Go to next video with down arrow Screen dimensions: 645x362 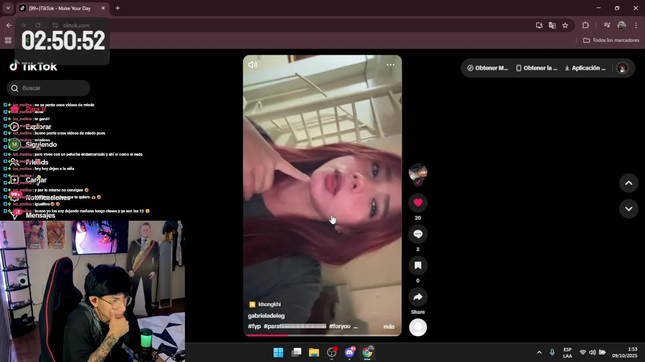pyautogui.click(x=629, y=209)
